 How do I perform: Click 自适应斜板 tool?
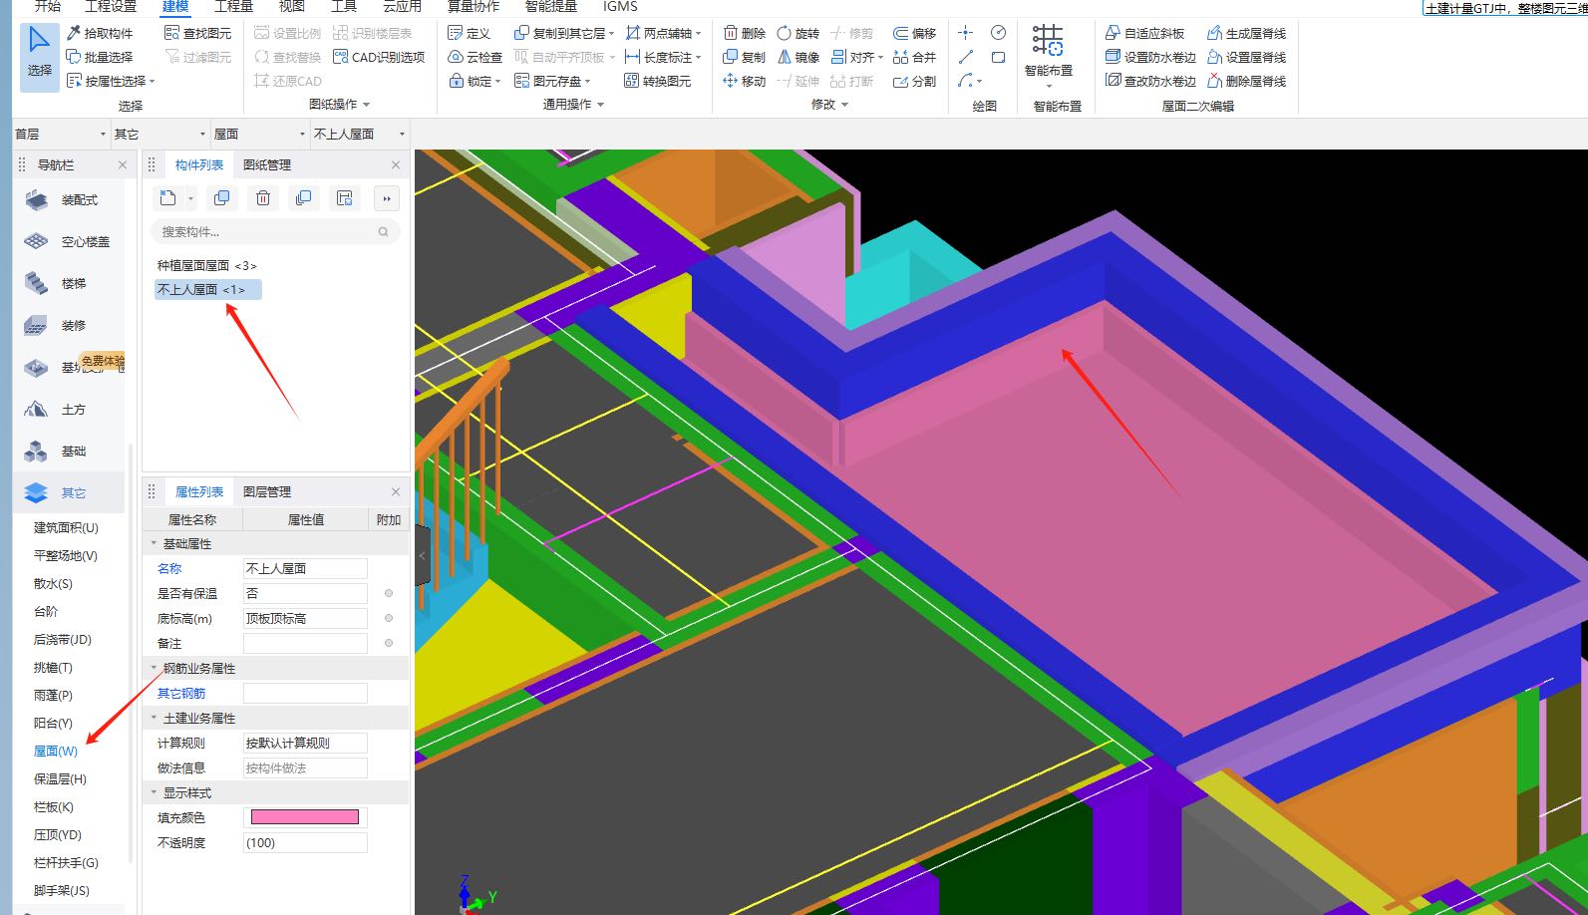pos(1145,33)
